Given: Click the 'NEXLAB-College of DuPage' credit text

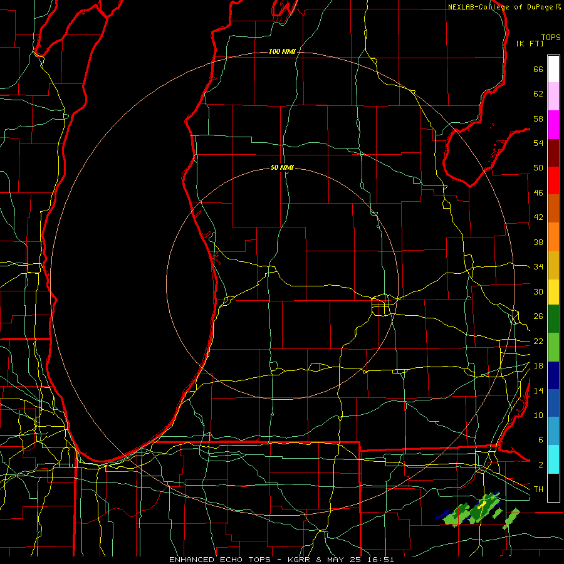Looking at the screenshot, I should point(500,7).
